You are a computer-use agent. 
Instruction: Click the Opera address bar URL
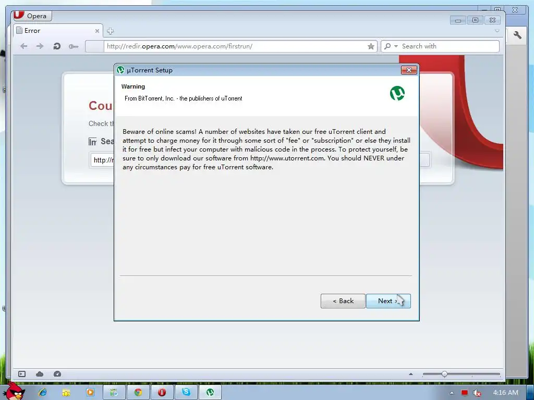tap(179, 46)
